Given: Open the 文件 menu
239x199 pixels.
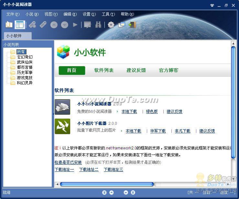Looking at the screenshot, I should 13,14.
